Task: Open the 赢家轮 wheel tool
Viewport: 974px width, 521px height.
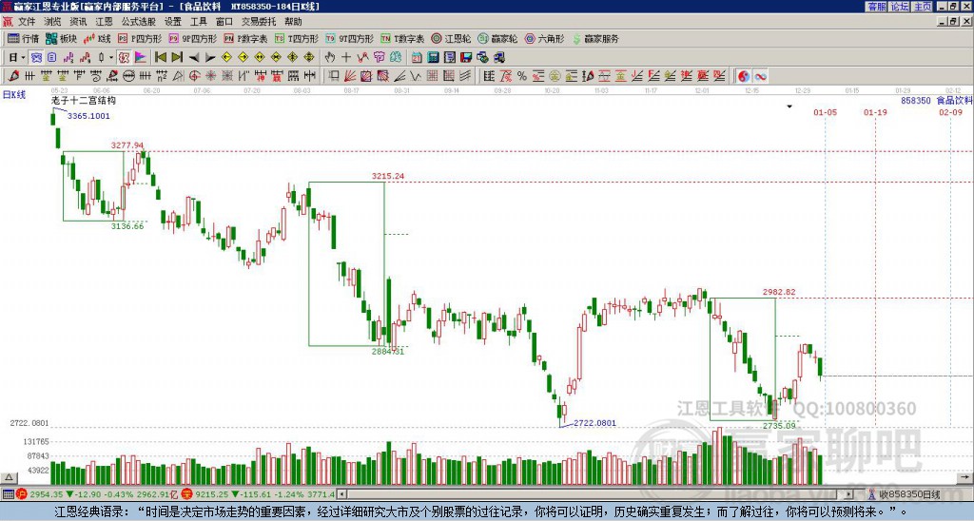Action: (497, 38)
